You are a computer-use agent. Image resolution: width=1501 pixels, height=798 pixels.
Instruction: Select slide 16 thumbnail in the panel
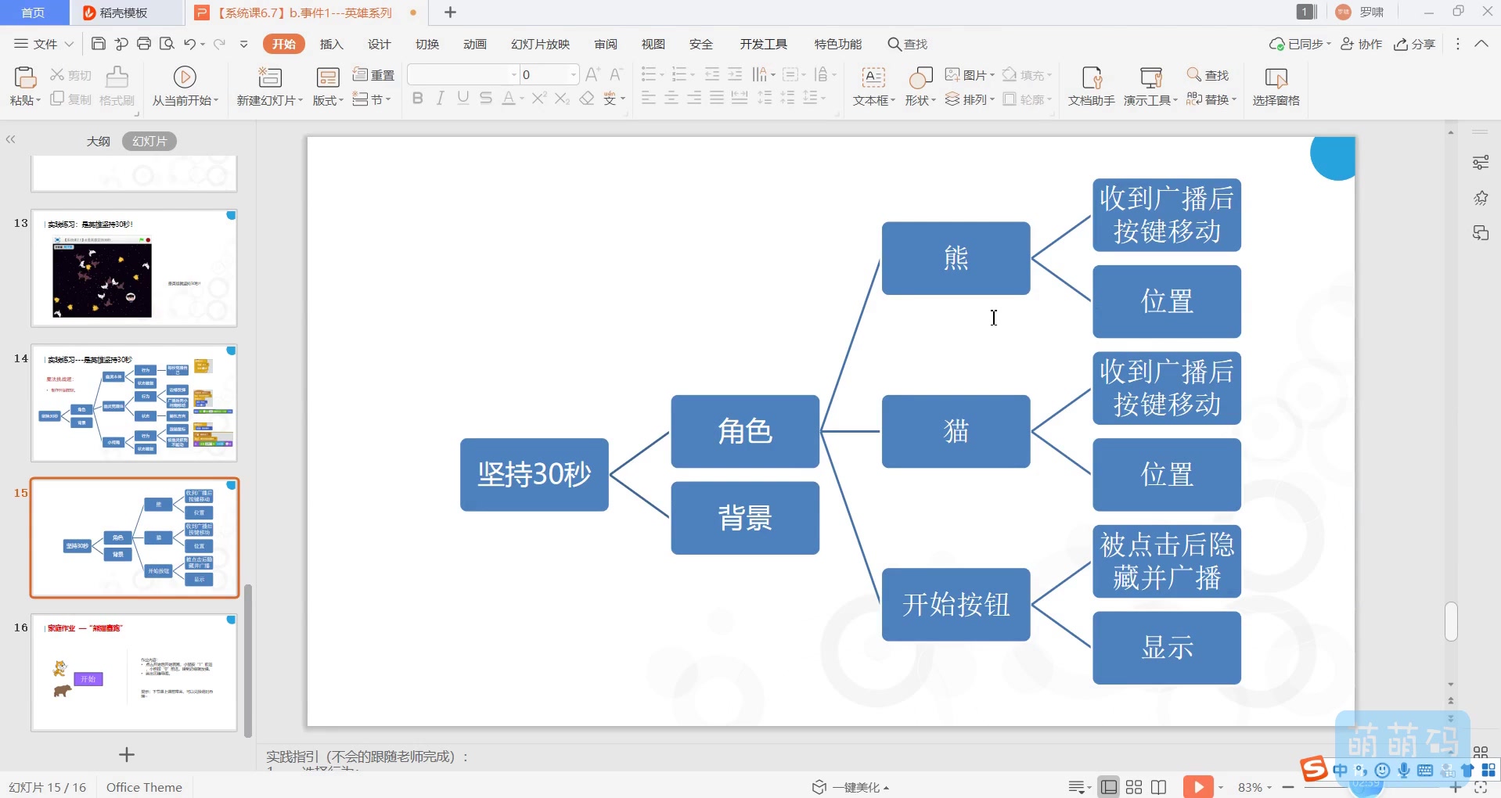133,671
